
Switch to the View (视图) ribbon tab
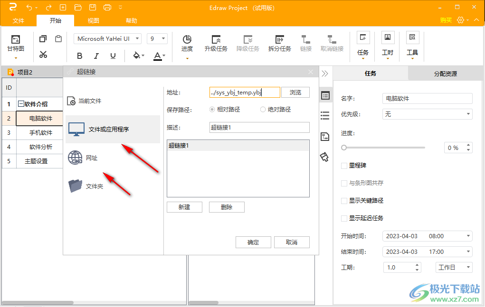[x=93, y=21]
